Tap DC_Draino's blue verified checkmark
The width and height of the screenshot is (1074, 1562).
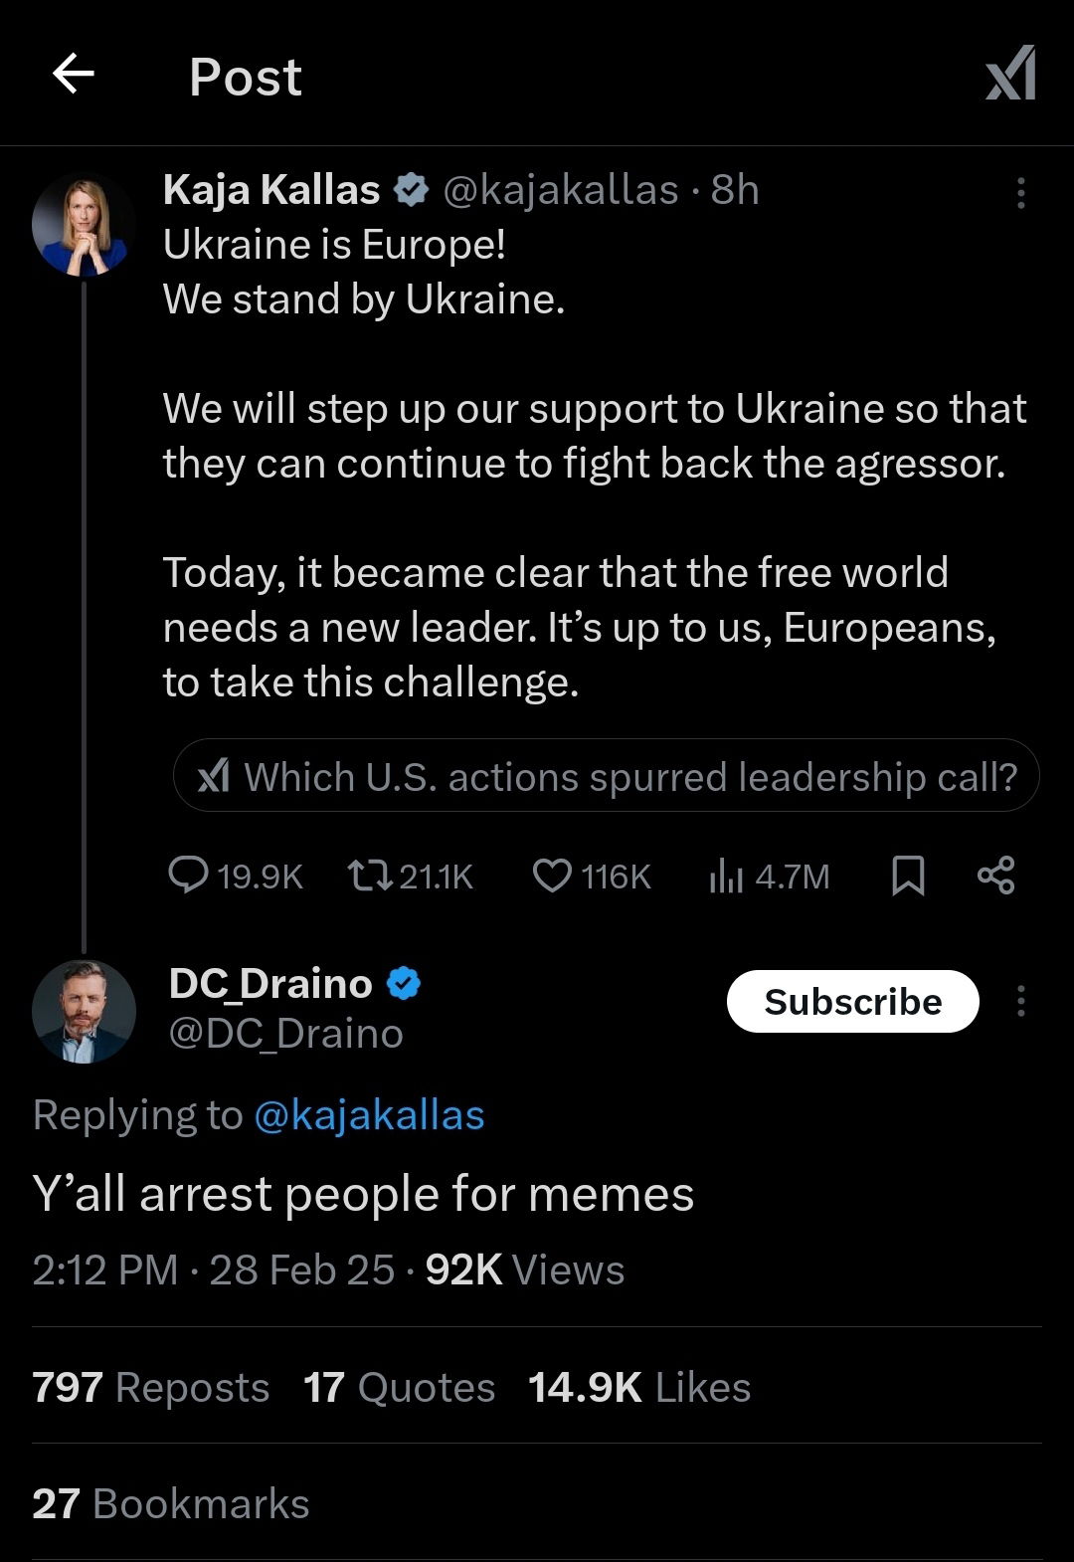[404, 984]
